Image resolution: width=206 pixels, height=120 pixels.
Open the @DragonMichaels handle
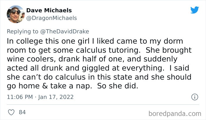click(x=51, y=18)
